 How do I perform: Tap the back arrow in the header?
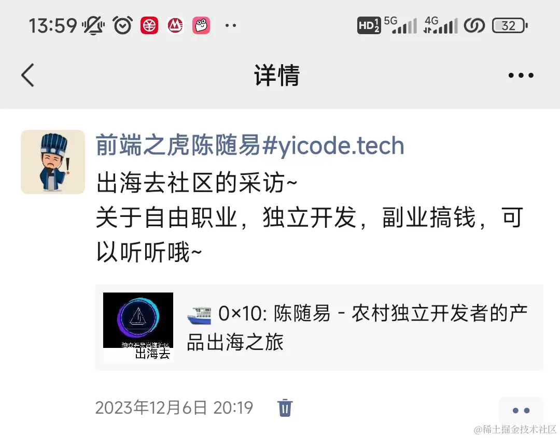point(27,75)
